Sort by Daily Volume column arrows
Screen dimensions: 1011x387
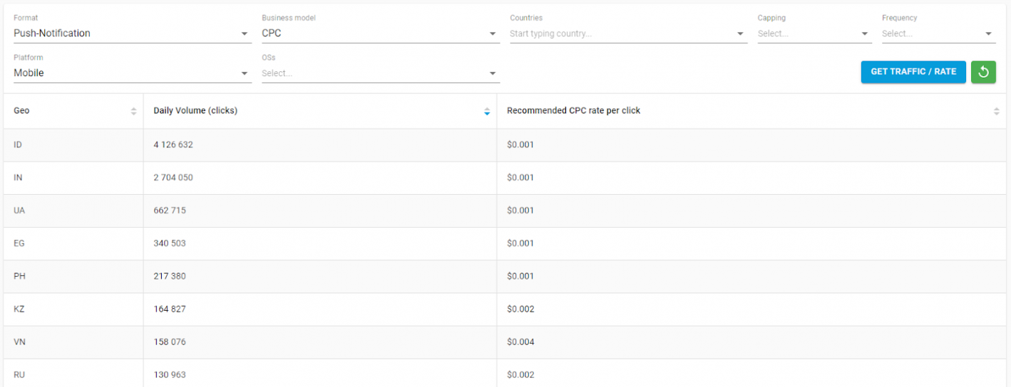coord(487,111)
